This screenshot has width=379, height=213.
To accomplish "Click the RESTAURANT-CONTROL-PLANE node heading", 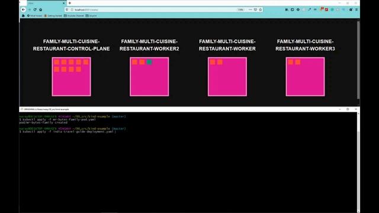I will [71, 45].
